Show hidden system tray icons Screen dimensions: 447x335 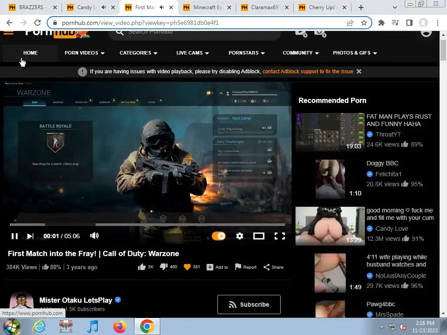coord(382,327)
